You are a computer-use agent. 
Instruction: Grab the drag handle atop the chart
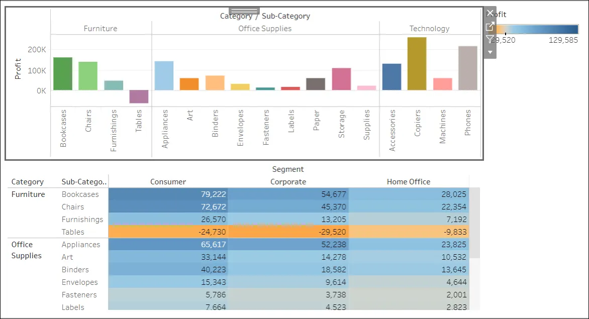pos(244,11)
